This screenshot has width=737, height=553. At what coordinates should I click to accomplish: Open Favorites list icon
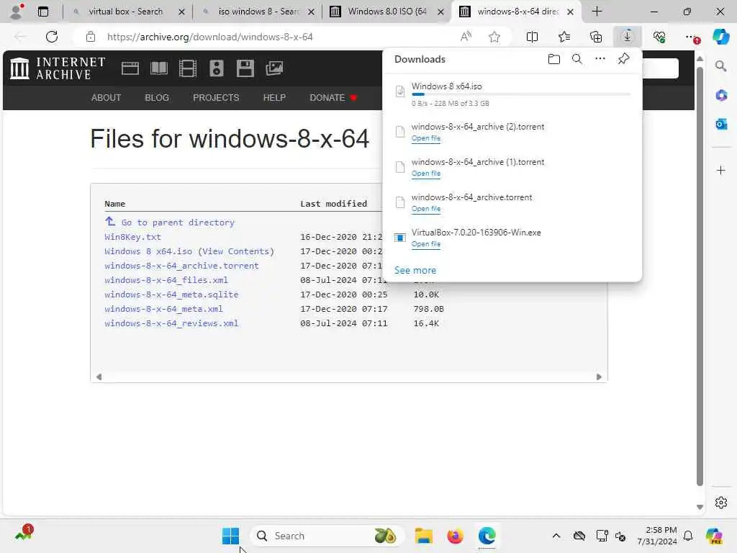(x=564, y=37)
